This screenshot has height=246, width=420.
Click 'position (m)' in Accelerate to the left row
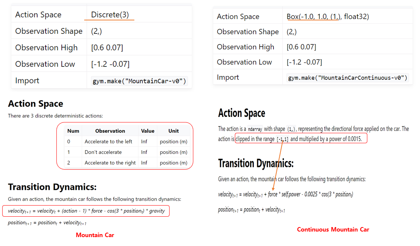pos(173,141)
